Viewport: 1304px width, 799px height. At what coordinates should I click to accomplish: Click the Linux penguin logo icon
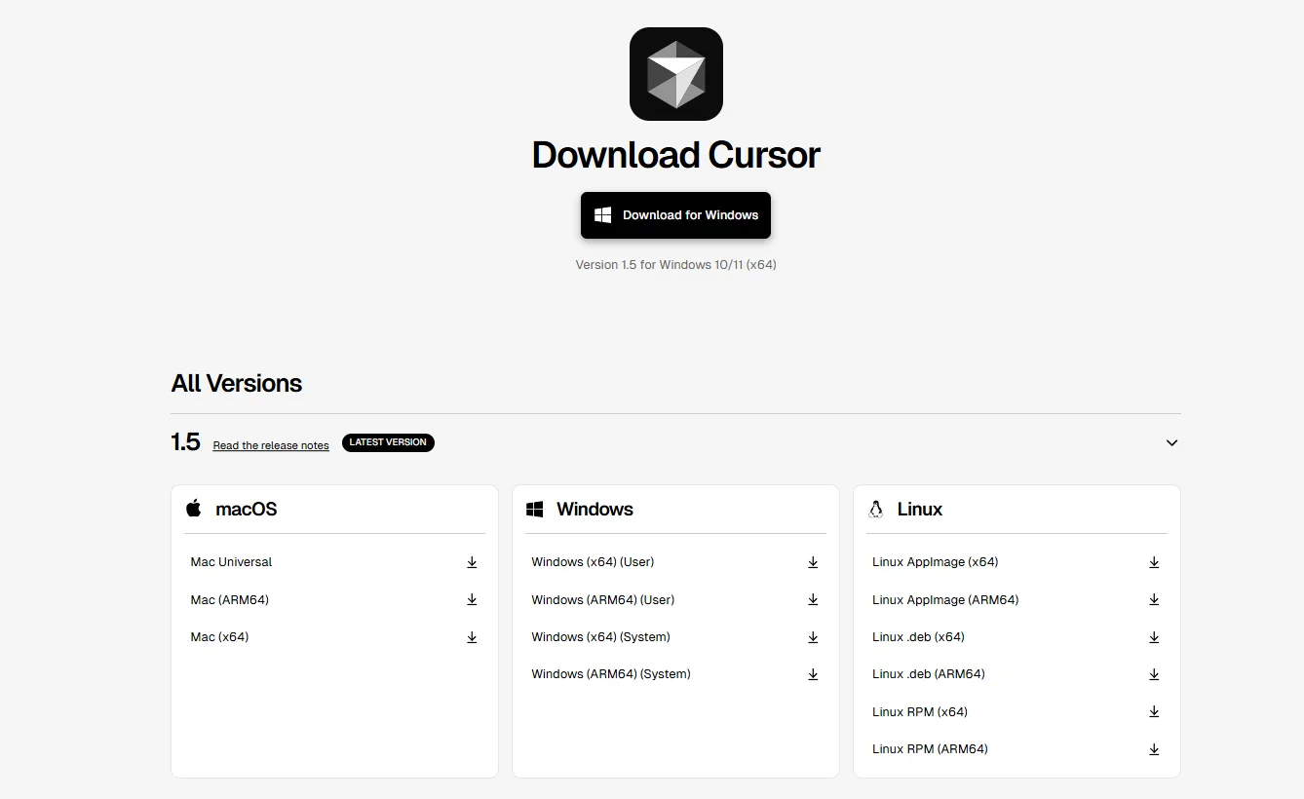pyautogui.click(x=875, y=509)
